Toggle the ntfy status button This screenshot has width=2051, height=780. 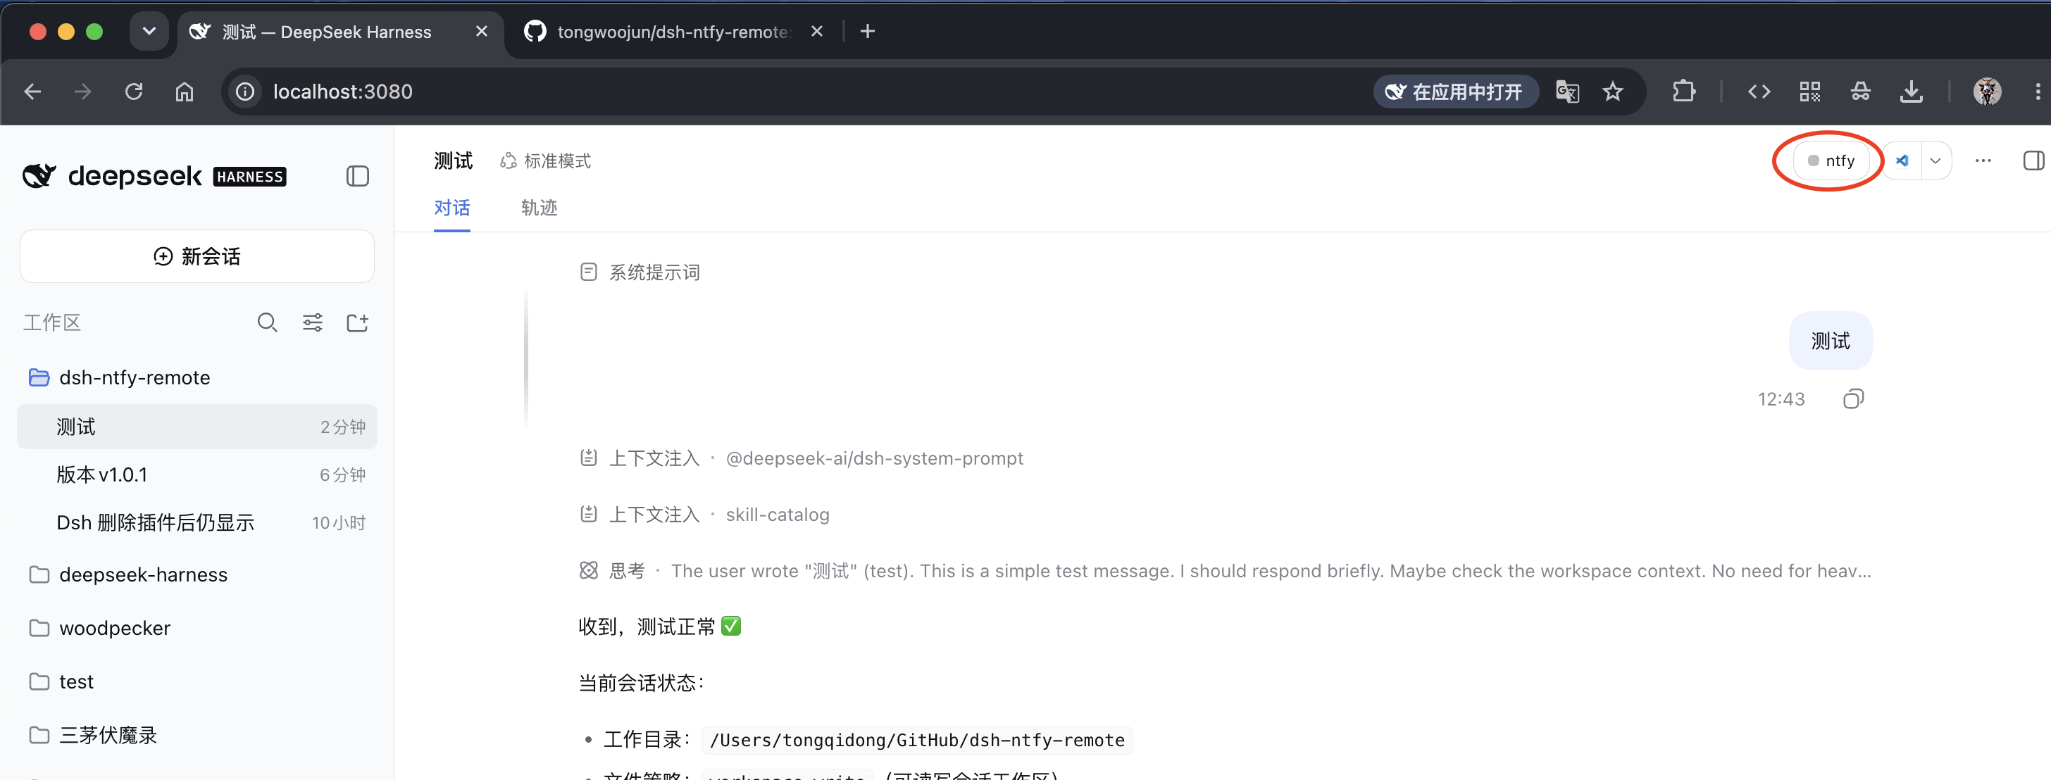pyautogui.click(x=1831, y=161)
